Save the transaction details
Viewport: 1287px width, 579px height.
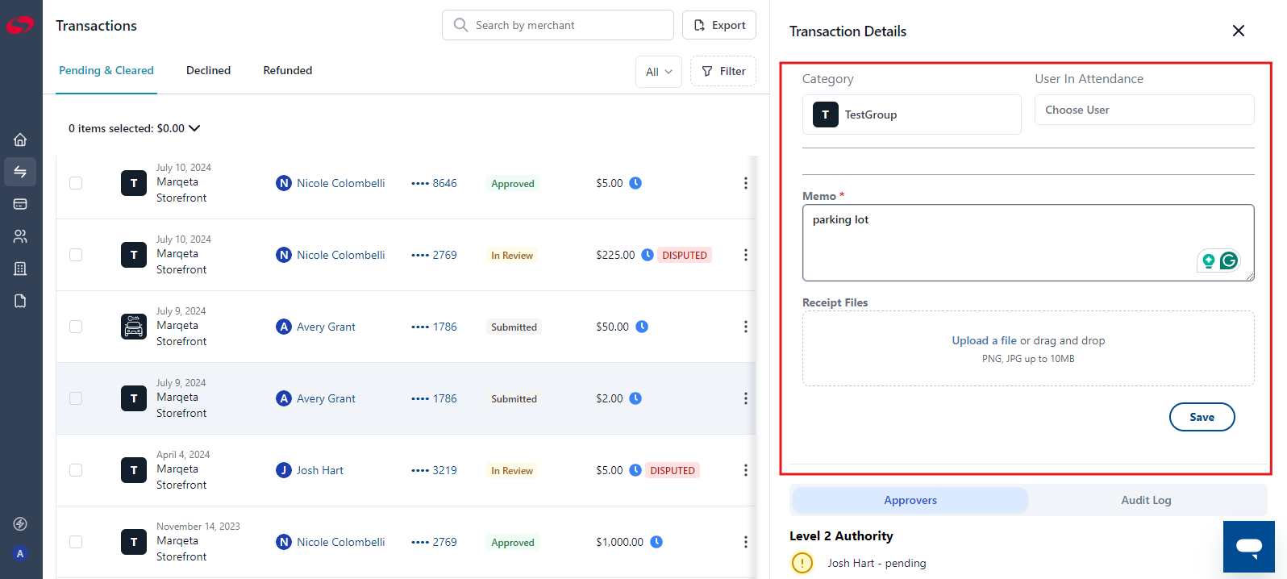[x=1202, y=417]
